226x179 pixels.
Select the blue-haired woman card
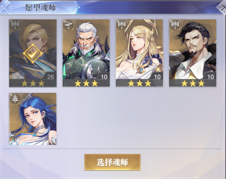(x=33, y=119)
